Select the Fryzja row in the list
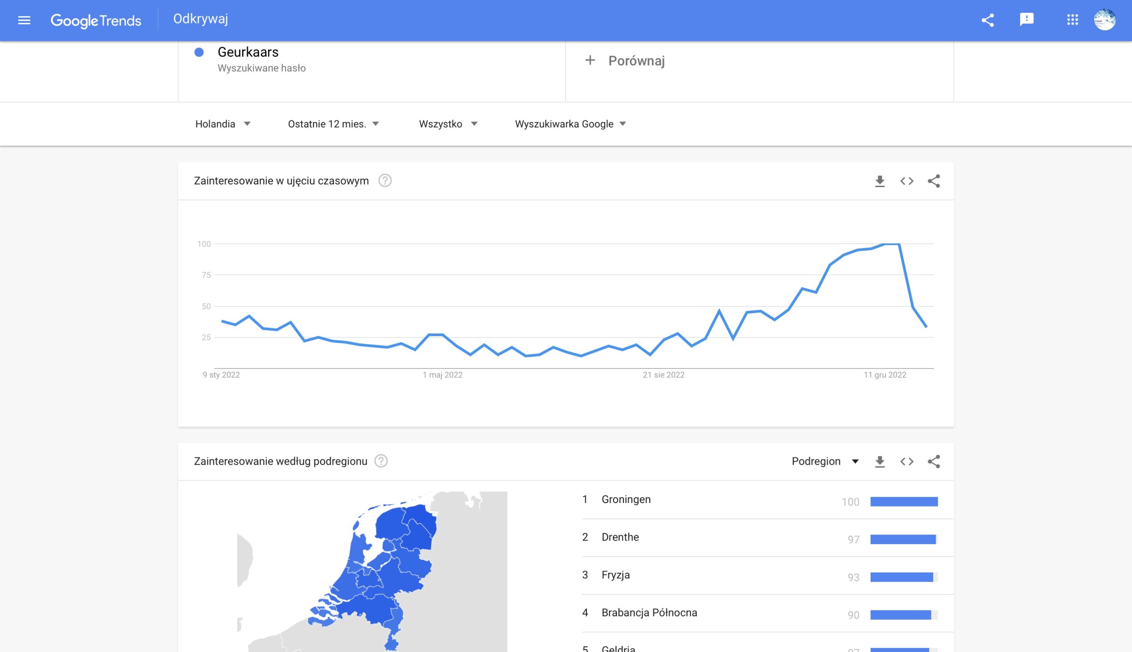The height and width of the screenshot is (652, 1132). coord(767,575)
